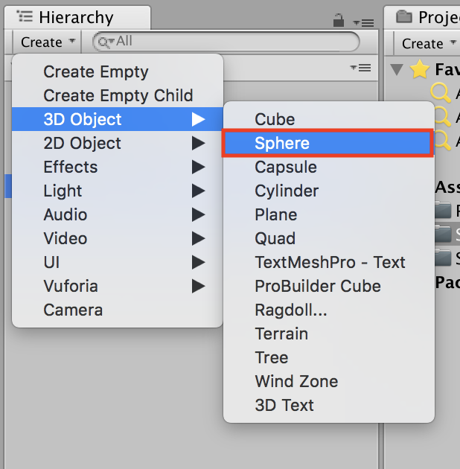460x469 pixels.
Task: Select Sphere from the 3D Object submenu
Action: point(328,143)
